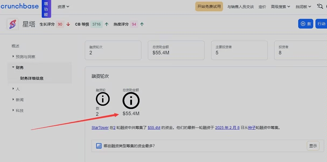327x162 pixels.
Task: Expand the 新闻 sidebar section
Action: [x=18, y=100]
